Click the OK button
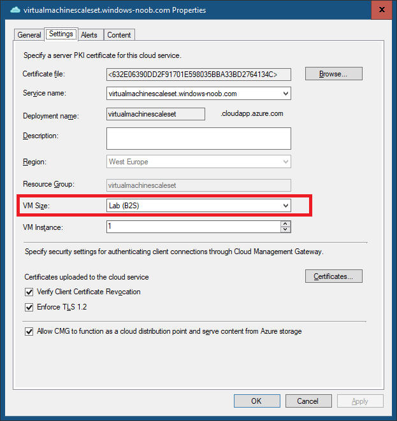 click(x=257, y=401)
